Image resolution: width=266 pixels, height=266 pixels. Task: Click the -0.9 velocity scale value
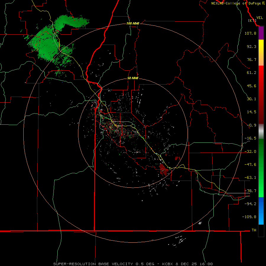252,125
